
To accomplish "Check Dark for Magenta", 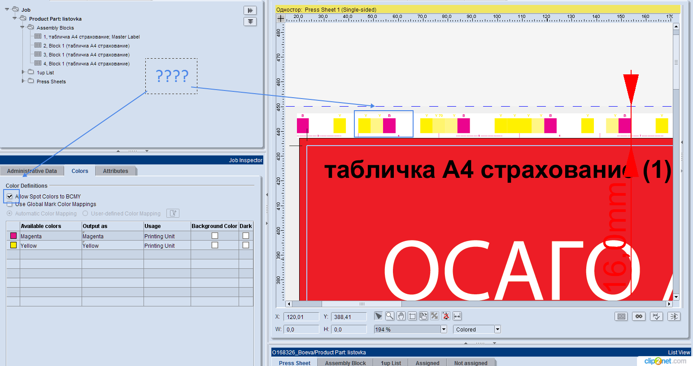I will point(246,236).
